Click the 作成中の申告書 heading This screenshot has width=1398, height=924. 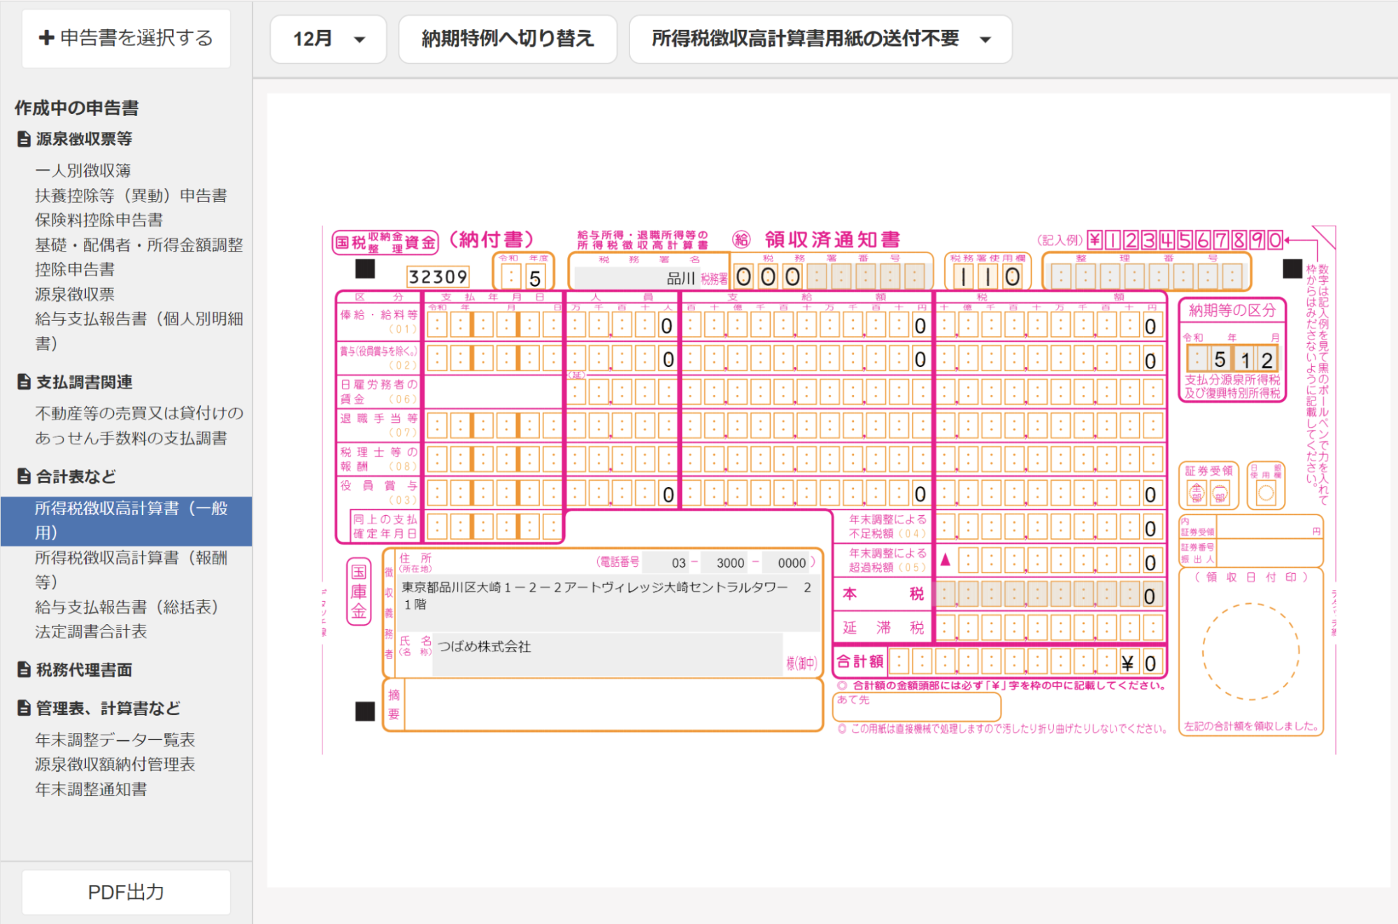[77, 108]
